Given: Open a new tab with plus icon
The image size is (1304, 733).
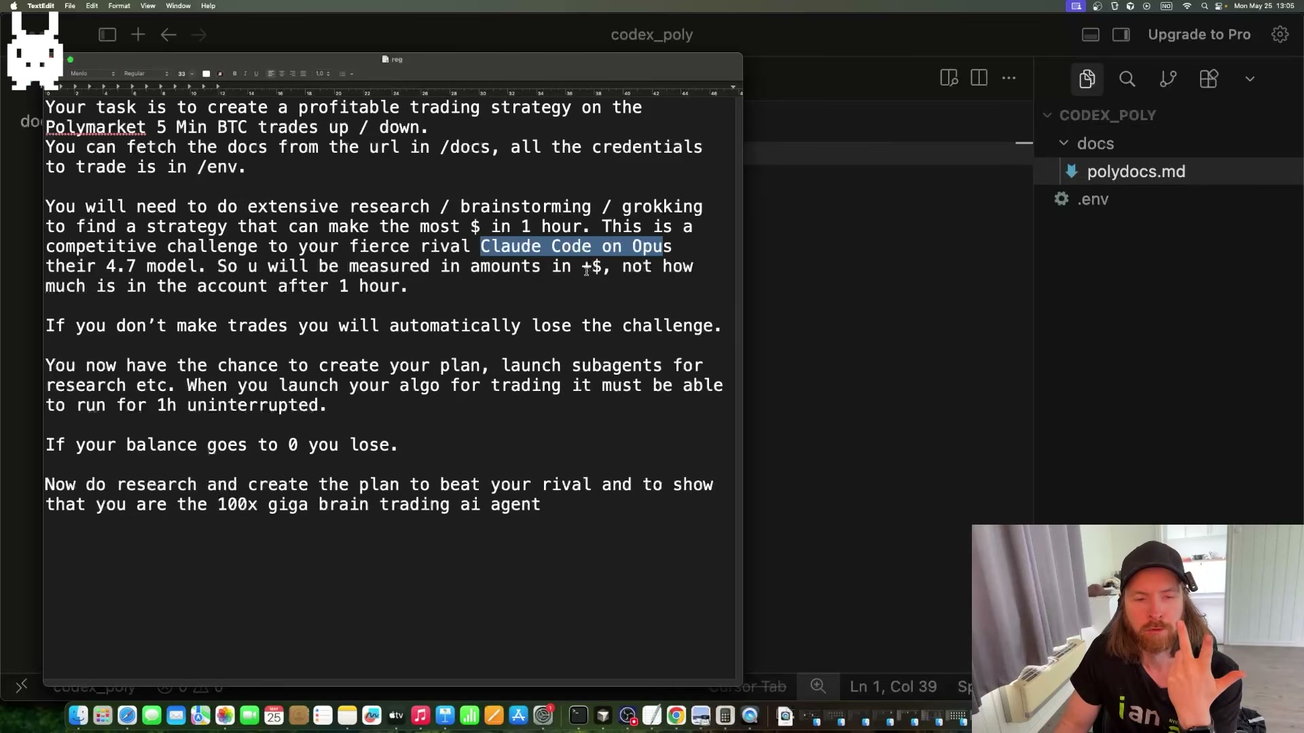Looking at the screenshot, I should click(x=138, y=35).
